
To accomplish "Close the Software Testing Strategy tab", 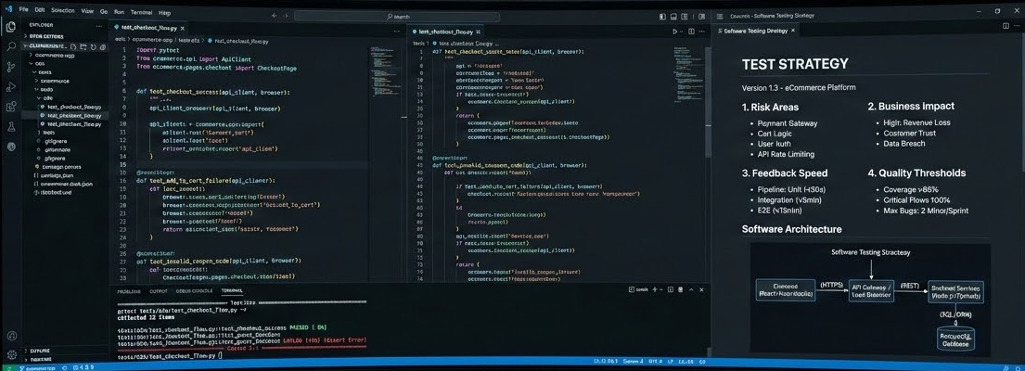I will 794,31.
